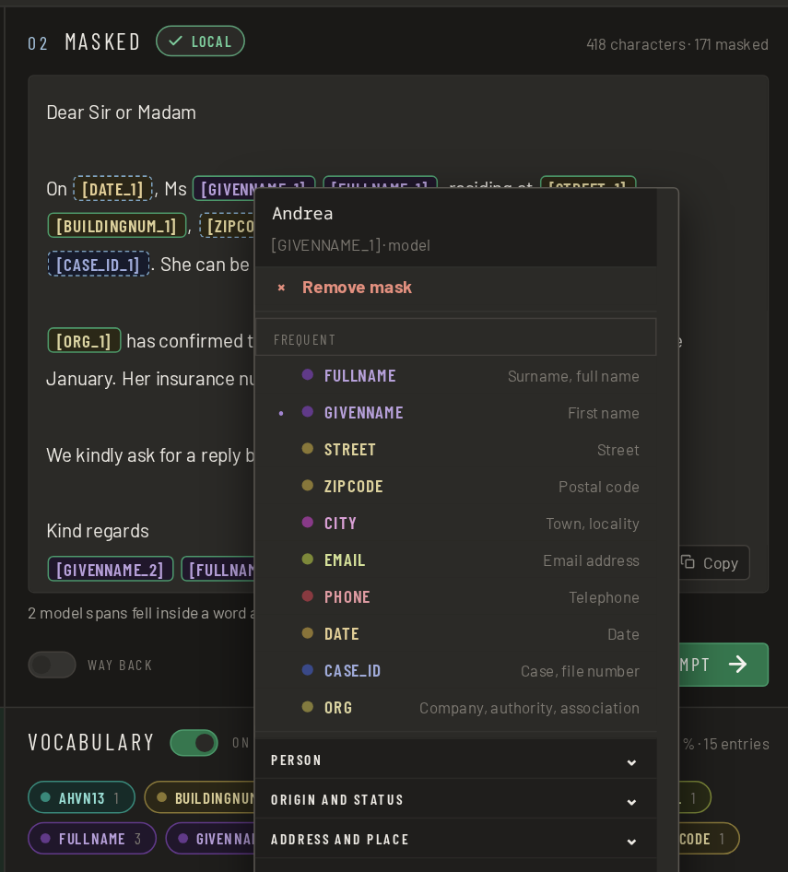This screenshot has height=872, width=788.
Task: Choose ZIPCODE label option
Action: (455, 487)
